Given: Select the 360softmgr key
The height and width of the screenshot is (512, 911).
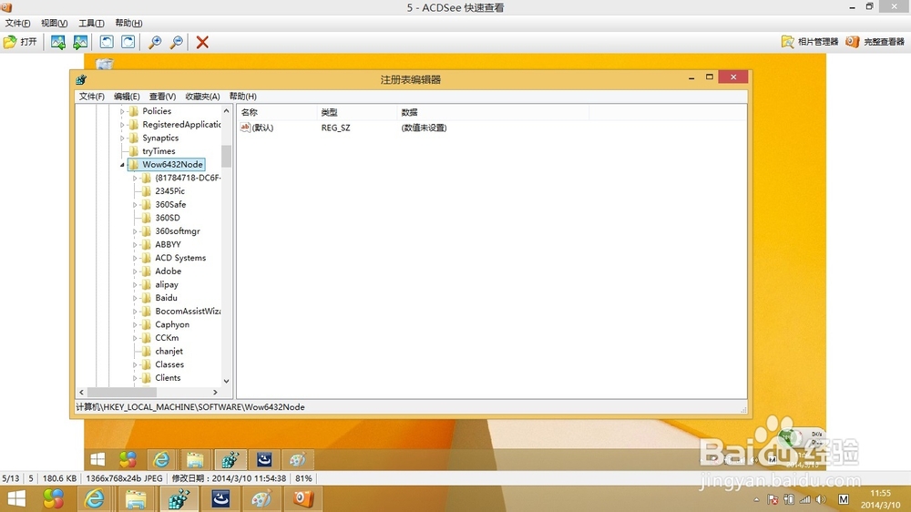Looking at the screenshot, I should coord(178,231).
